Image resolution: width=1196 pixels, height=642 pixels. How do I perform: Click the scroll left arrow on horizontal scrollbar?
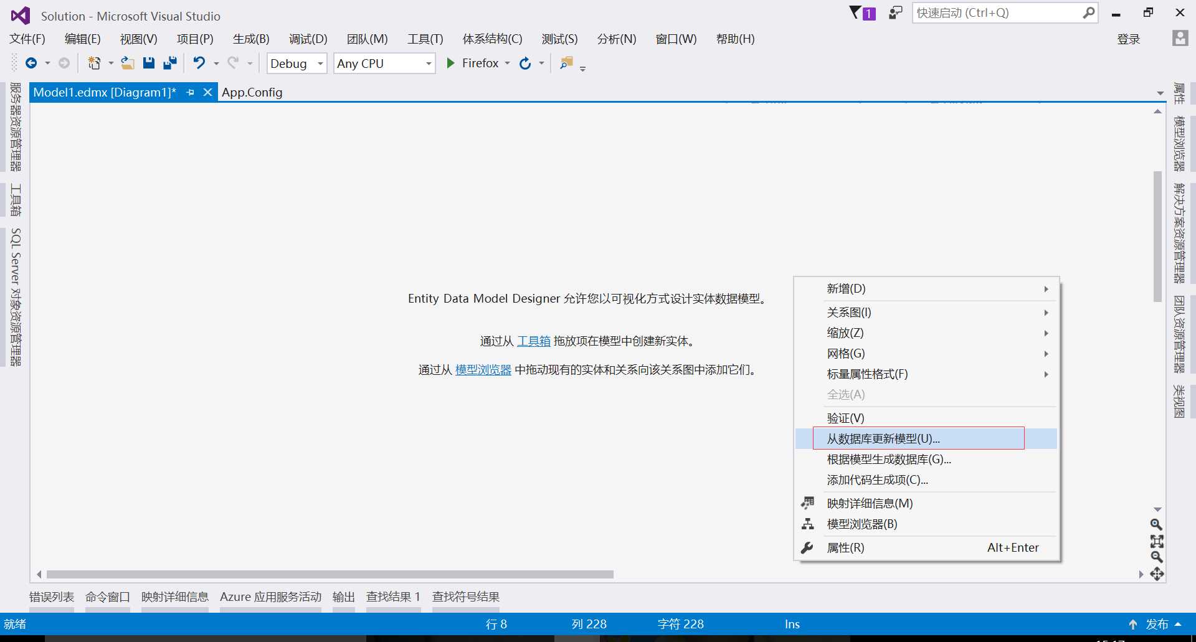tap(39, 575)
